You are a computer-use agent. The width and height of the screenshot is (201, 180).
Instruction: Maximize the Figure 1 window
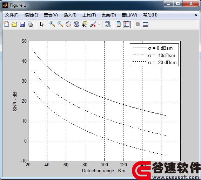coord(178,4)
